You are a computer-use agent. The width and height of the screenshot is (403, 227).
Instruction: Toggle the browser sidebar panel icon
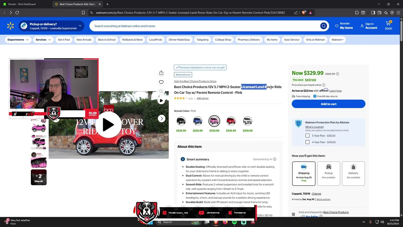373,13
